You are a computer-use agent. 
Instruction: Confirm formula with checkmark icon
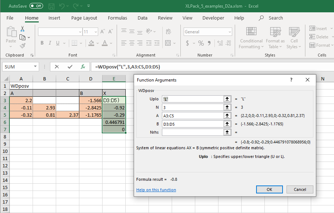pos(70,67)
